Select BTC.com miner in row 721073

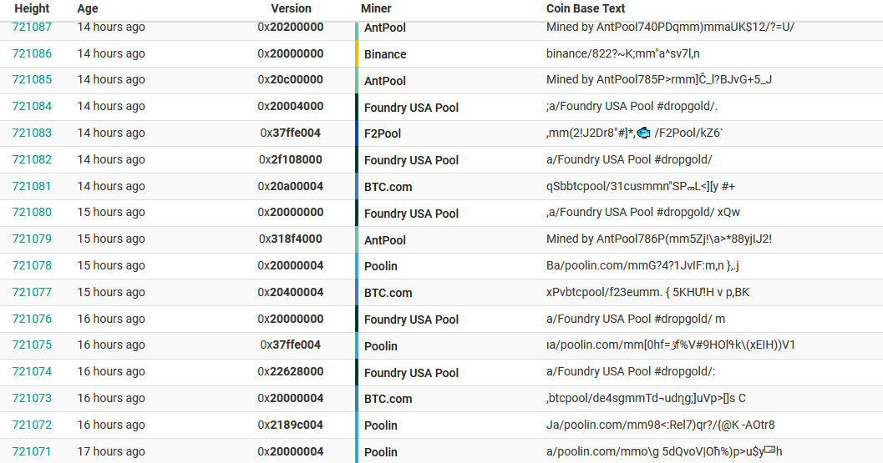coord(388,399)
